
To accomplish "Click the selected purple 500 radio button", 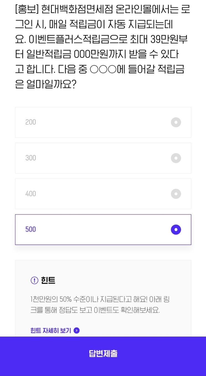I will [176, 230].
